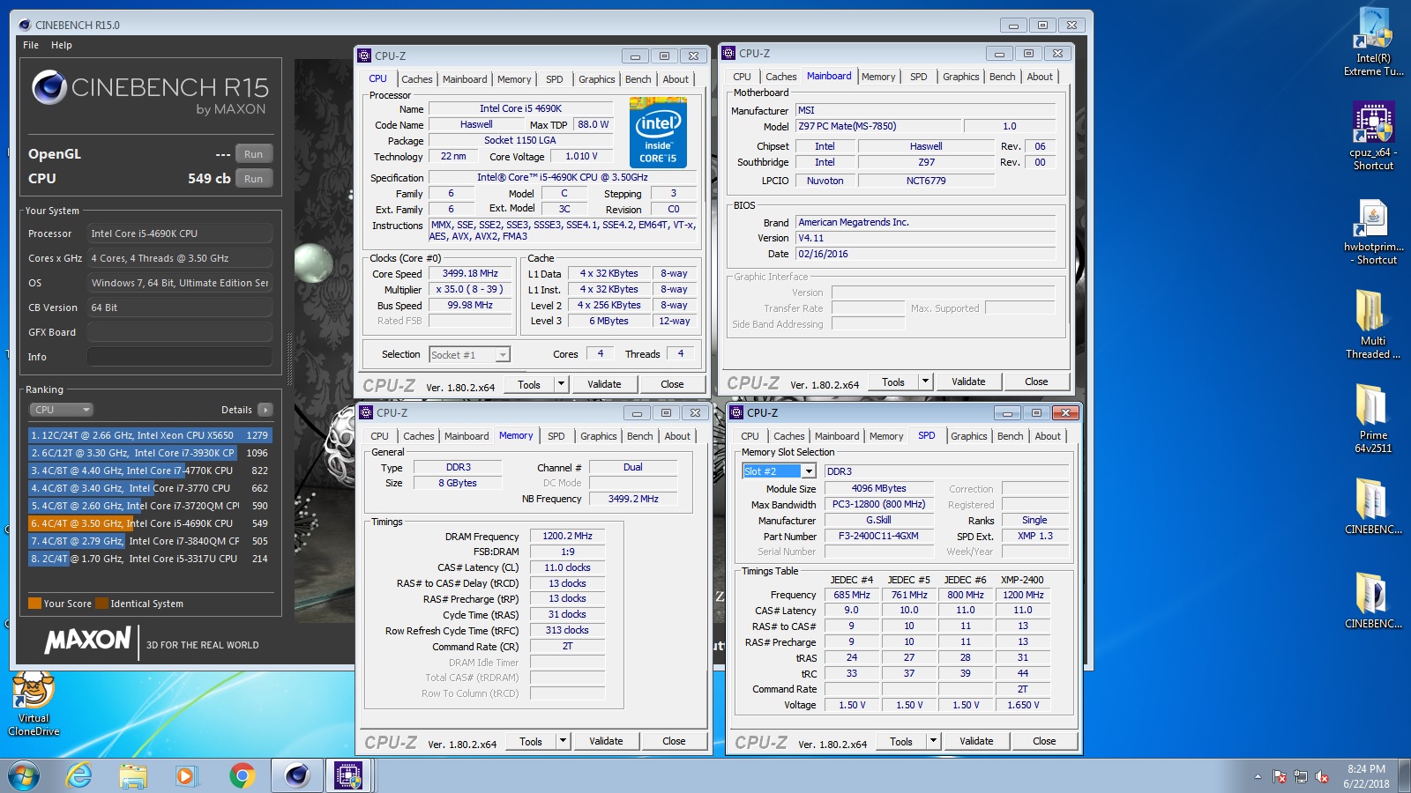Open the Intel Extreme Tuning desktop icon

click(x=1373, y=42)
